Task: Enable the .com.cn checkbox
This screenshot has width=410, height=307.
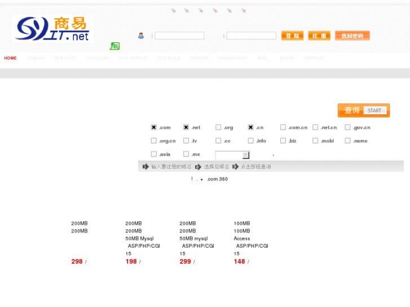Action: click(x=283, y=127)
